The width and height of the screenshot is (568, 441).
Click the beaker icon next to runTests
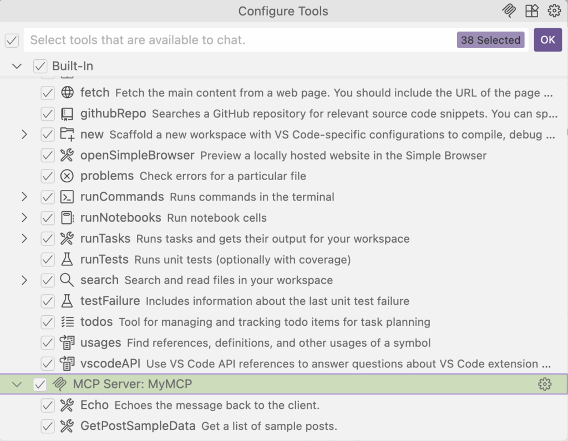(67, 259)
